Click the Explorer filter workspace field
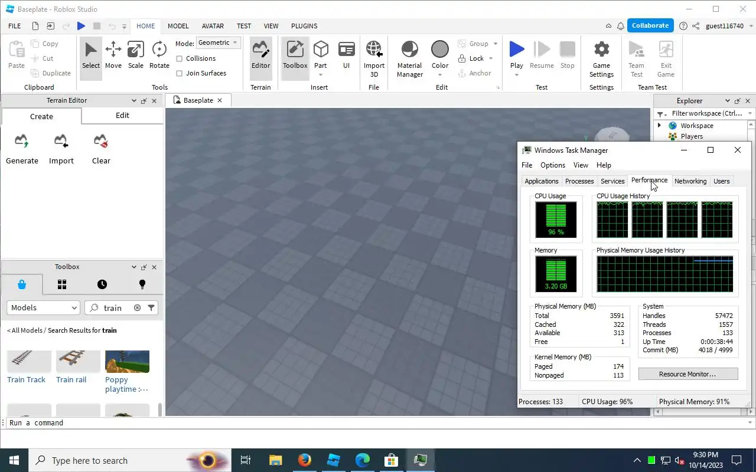Image resolution: width=756 pixels, height=472 pixels. pyautogui.click(x=707, y=113)
